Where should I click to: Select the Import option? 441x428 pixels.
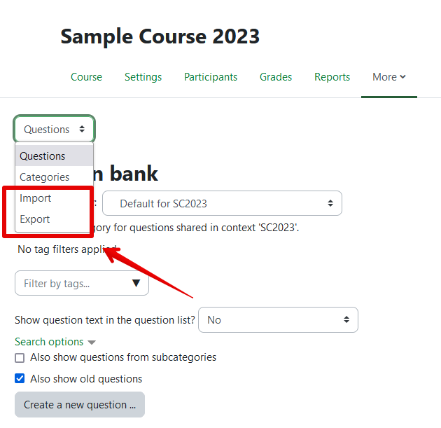[x=36, y=198]
